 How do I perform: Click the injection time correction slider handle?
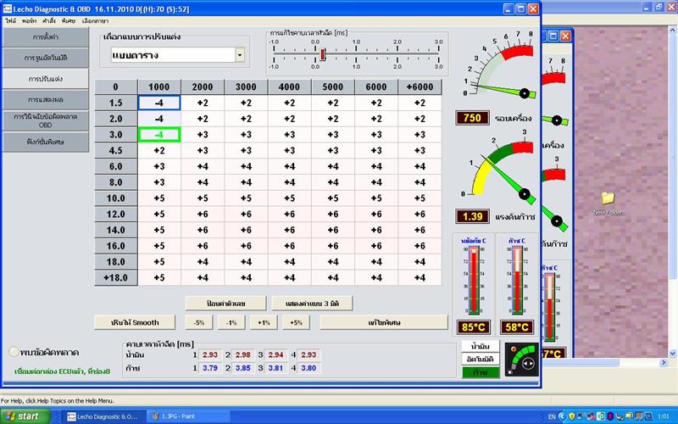pos(323,54)
